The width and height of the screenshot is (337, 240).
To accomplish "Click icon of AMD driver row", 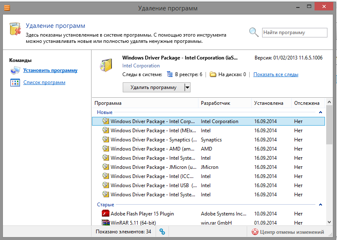I will pos(106,148).
